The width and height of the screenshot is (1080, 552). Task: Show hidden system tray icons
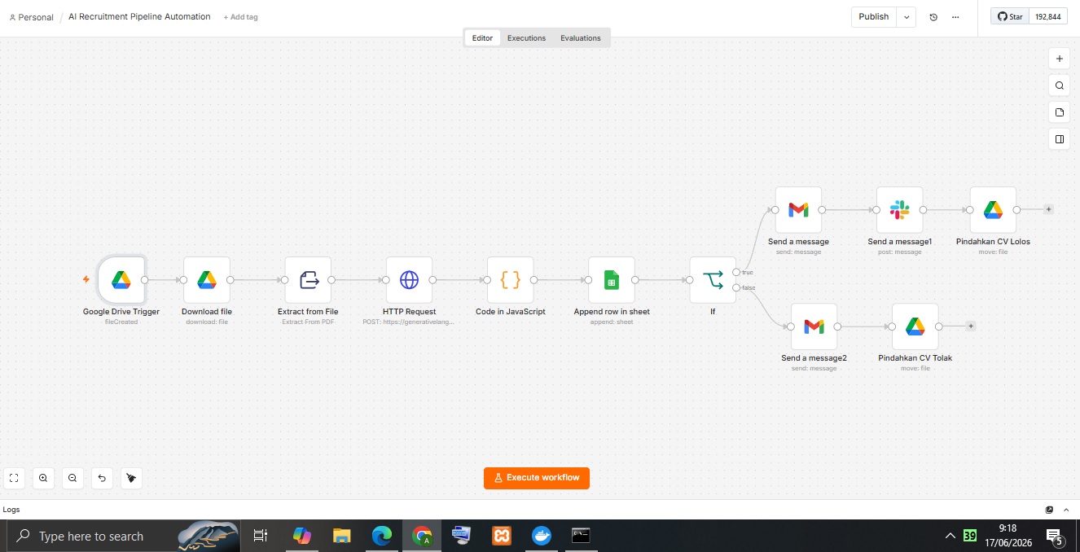coord(950,536)
